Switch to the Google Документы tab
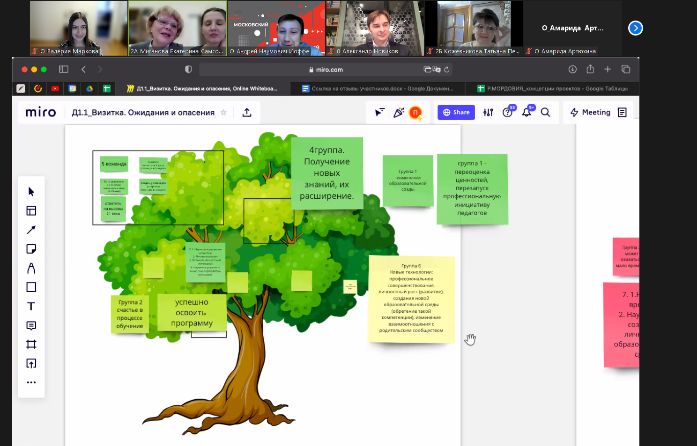 378,89
